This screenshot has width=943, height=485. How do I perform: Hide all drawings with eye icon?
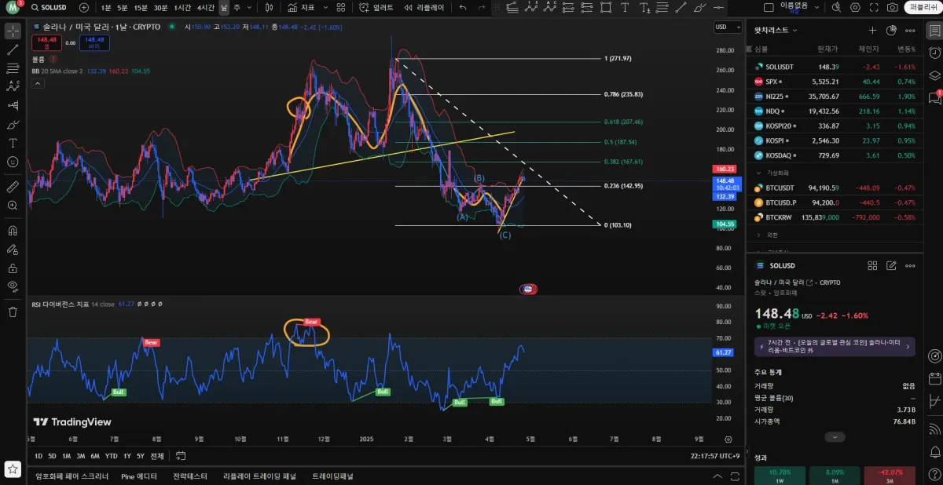tap(13, 286)
